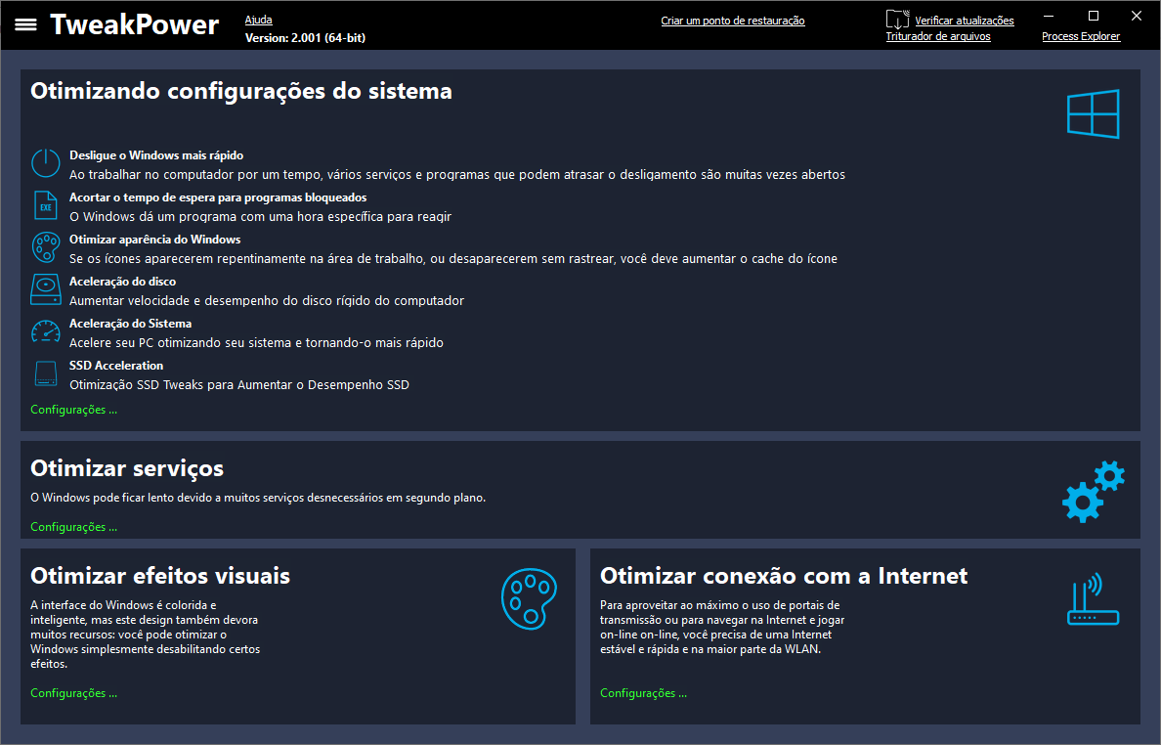Select Otimizar aparência do Windows
This screenshot has height=745, width=1161.
154,240
